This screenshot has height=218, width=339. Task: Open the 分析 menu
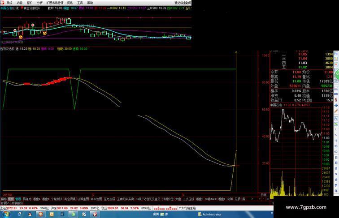click(x=40, y=3)
